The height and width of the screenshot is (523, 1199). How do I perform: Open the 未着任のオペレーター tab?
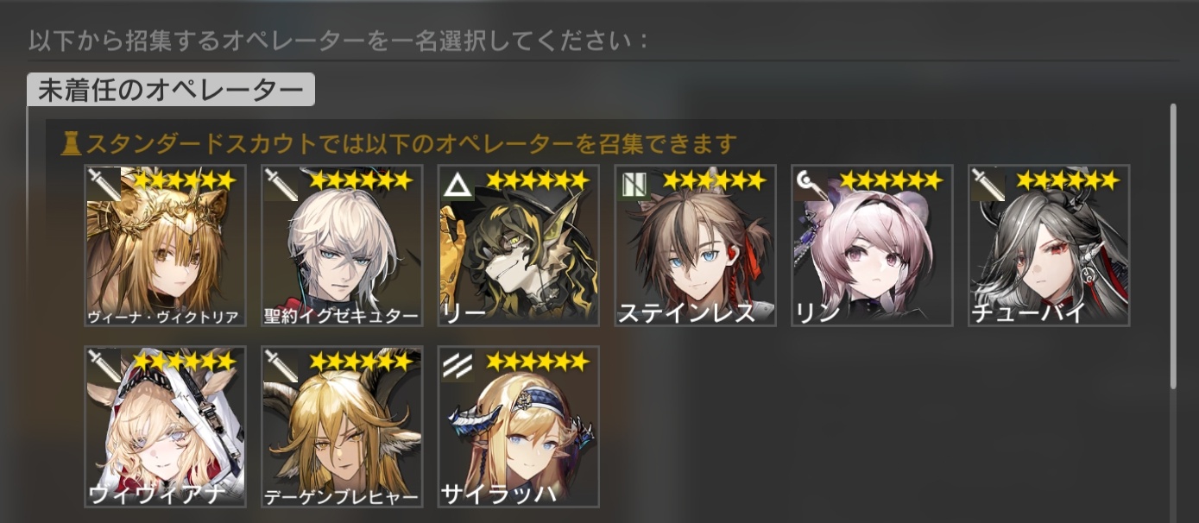pos(171,90)
